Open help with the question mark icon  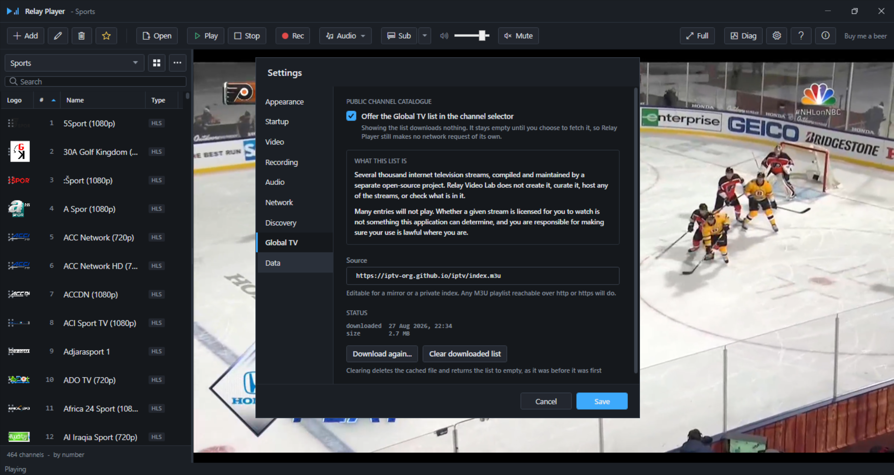[801, 36]
